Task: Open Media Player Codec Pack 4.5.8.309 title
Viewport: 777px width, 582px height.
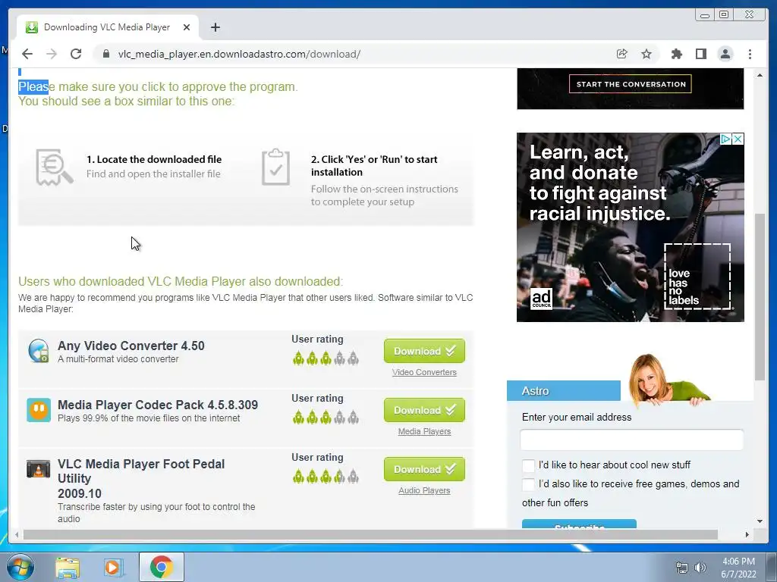Action: tap(158, 405)
